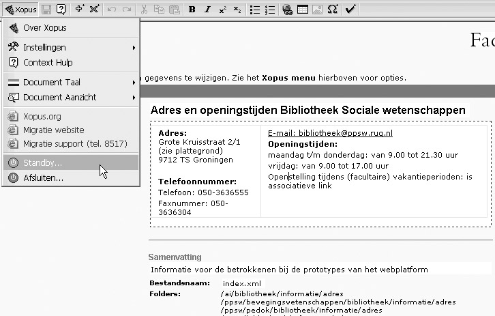Toggle Bold formatting

coord(192,10)
